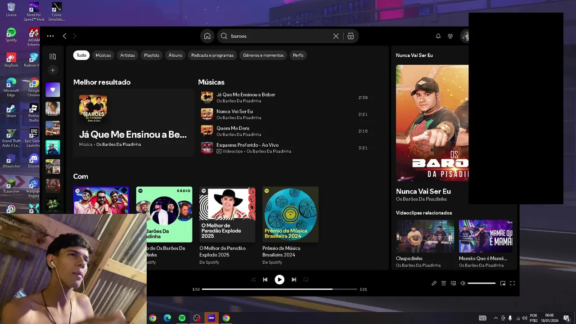Filter results by Álbuns
This screenshot has height=324, width=576.
(x=175, y=55)
